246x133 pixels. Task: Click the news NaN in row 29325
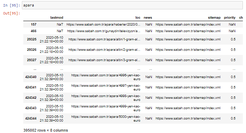(x=149, y=39)
